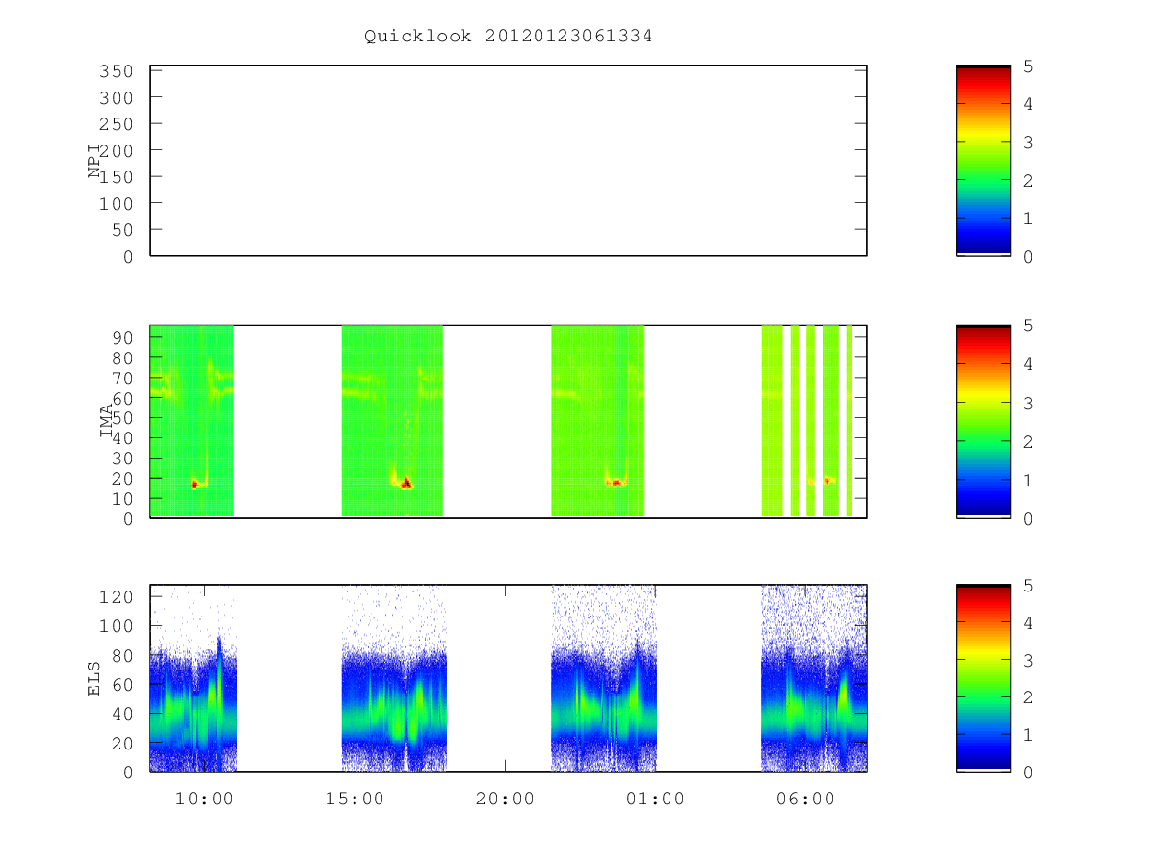Click the 150 tick on NPI axis
This screenshot has width=1156, height=867.
(x=117, y=177)
